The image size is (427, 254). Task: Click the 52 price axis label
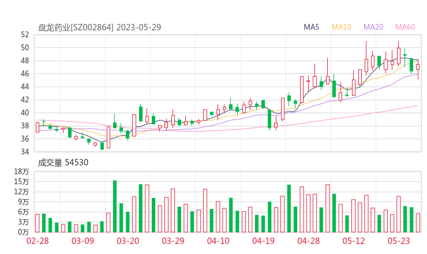tap(25, 35)
